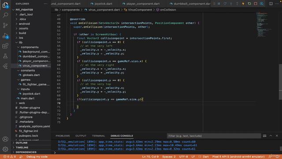Image resolution: width=282 pixels, height=159 pixels.
Task: Grab the debug toolbar drag handle
Action: pyautogui.click(x=214, y=4)
